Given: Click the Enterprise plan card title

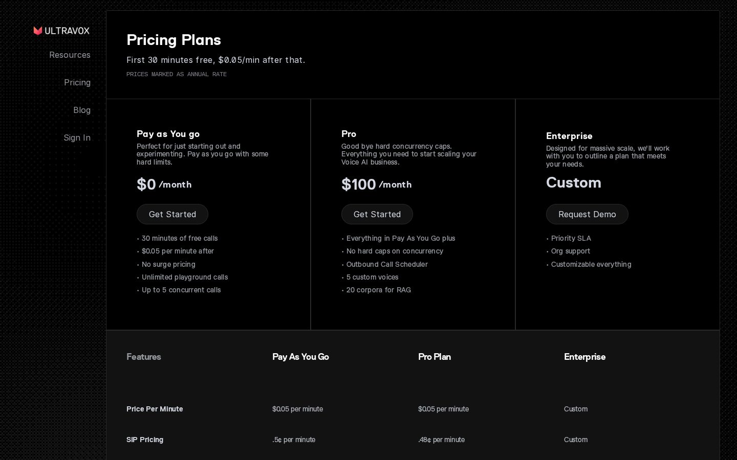Looking at the screenshot, I should pyautogui.click(x=569, y=136).
